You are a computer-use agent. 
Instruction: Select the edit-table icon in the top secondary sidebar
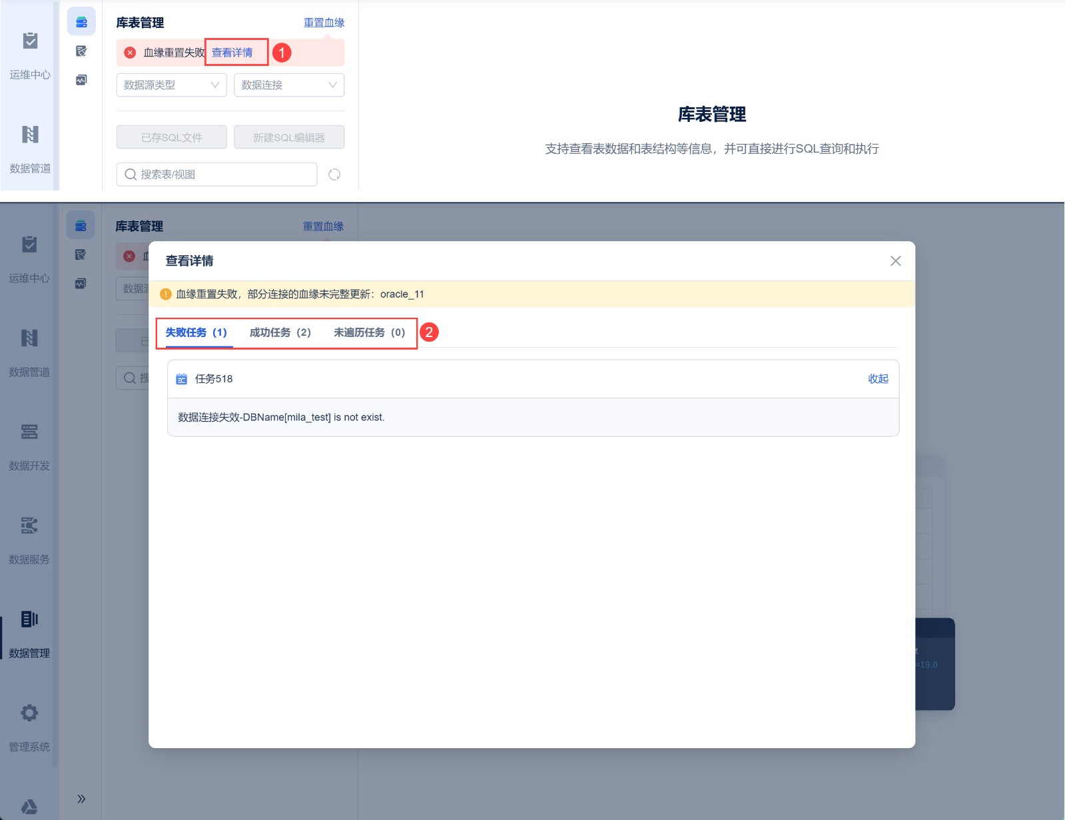pos(81,51)
